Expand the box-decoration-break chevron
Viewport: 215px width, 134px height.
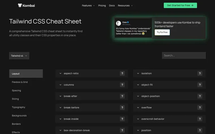click(x=60, y=130)
